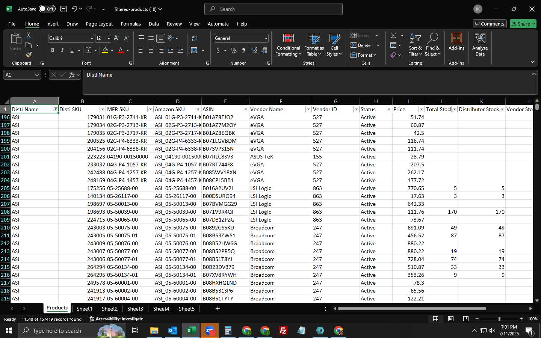The image size is (541, 338).
Task: Open the Price column filter dropdown
Action: tap(422, 109)
